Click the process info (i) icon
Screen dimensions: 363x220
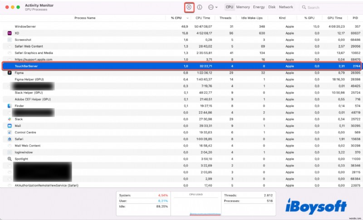[x=200, y=7]
